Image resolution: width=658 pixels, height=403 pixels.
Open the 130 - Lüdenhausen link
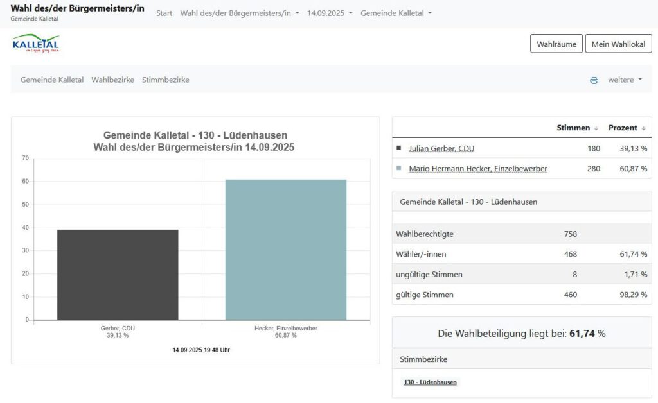pos(430,382)
